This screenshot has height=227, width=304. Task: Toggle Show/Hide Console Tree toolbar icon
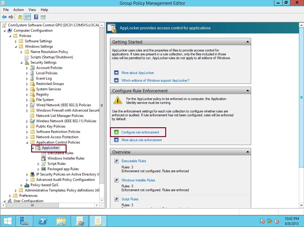(x=27, y=17)
